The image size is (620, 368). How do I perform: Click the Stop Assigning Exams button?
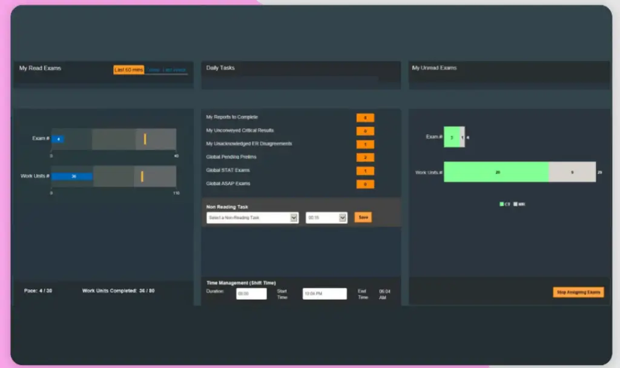[578, 291]
